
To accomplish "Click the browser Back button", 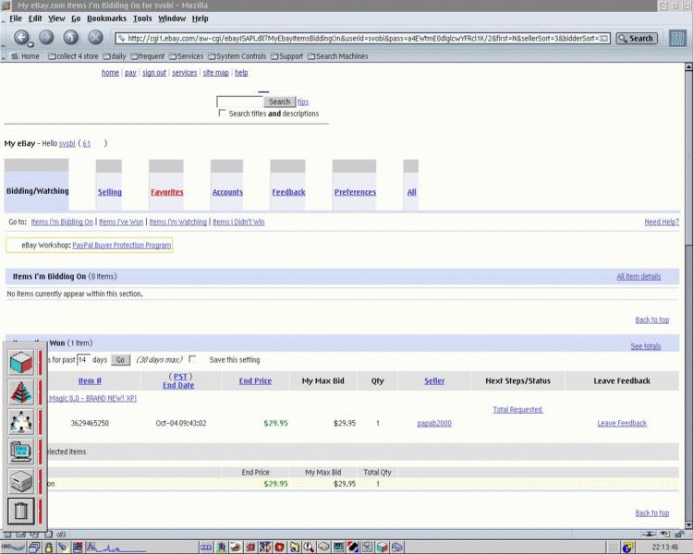I will [x=22, y=38].
